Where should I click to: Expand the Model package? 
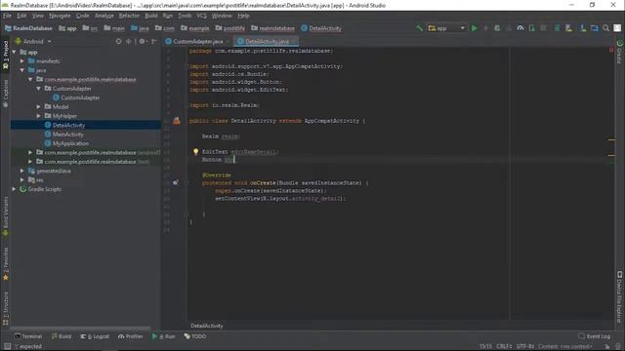pyautogui.click(x=39, y=107)
